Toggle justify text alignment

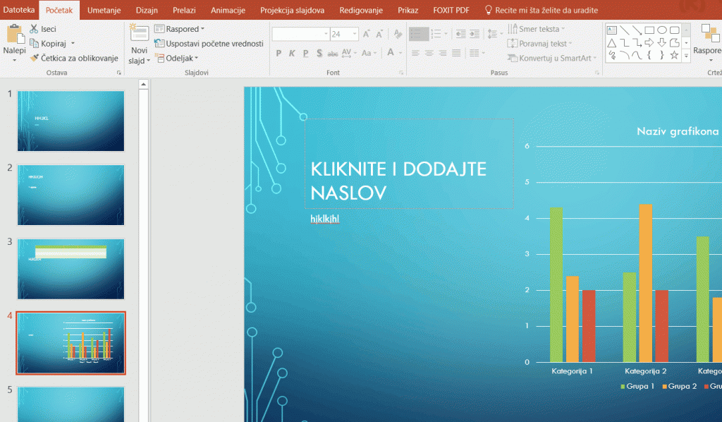point(456,54)
